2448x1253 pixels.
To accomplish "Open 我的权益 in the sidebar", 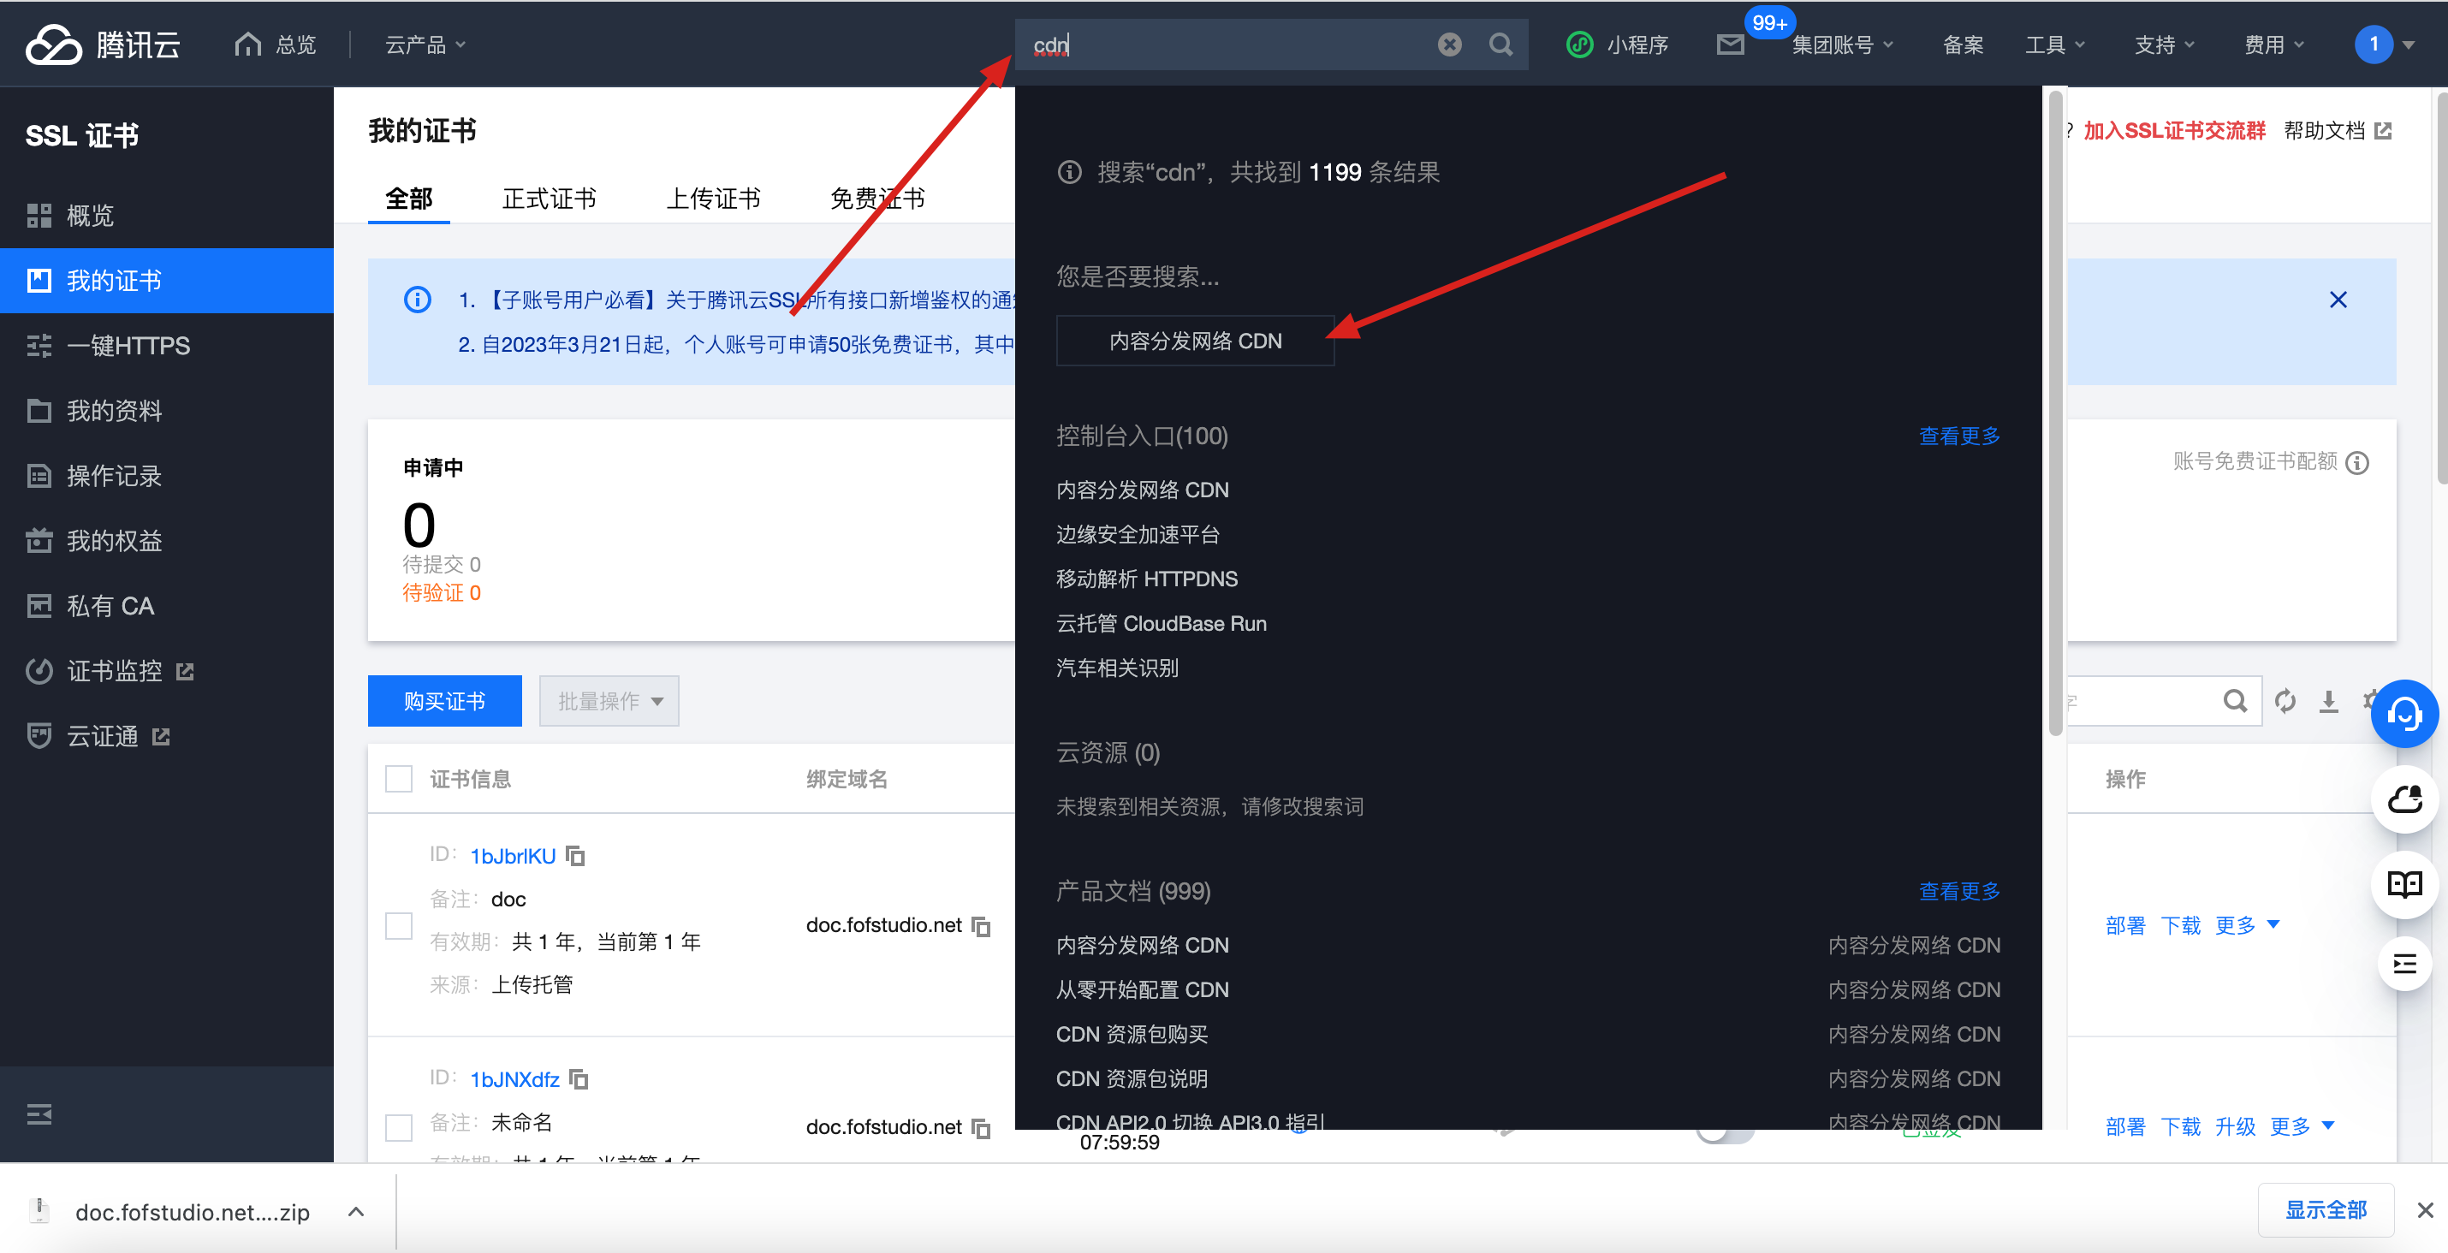I will point(166,541).
